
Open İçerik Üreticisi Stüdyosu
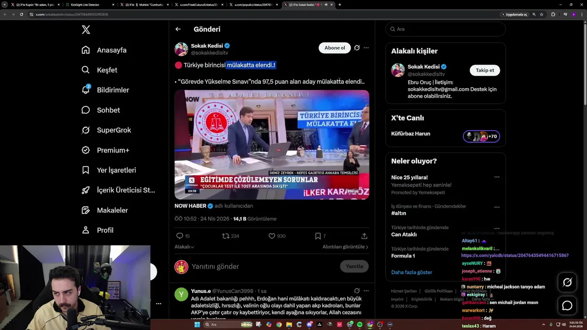click(x=118, y=190)
